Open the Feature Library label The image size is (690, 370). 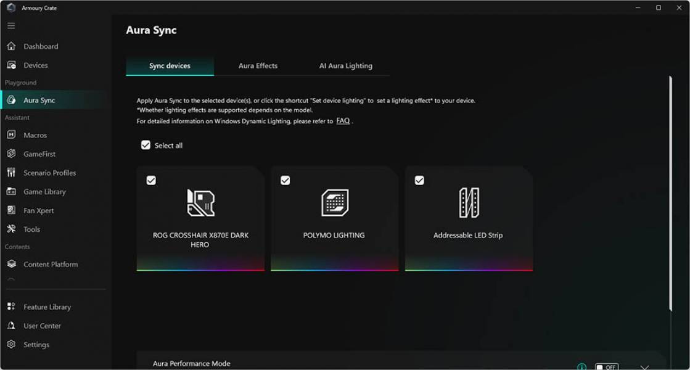click(x=47, y=307)
